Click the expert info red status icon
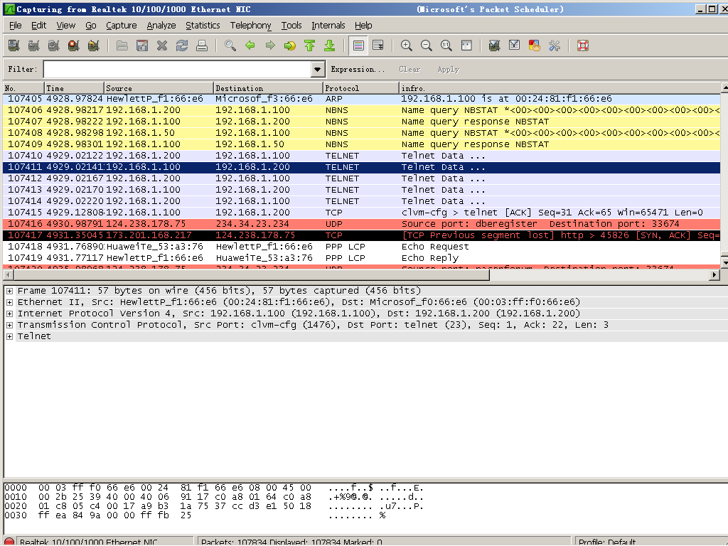The width and height of the screenshot is (728, 546). click(x=9, y=542)
